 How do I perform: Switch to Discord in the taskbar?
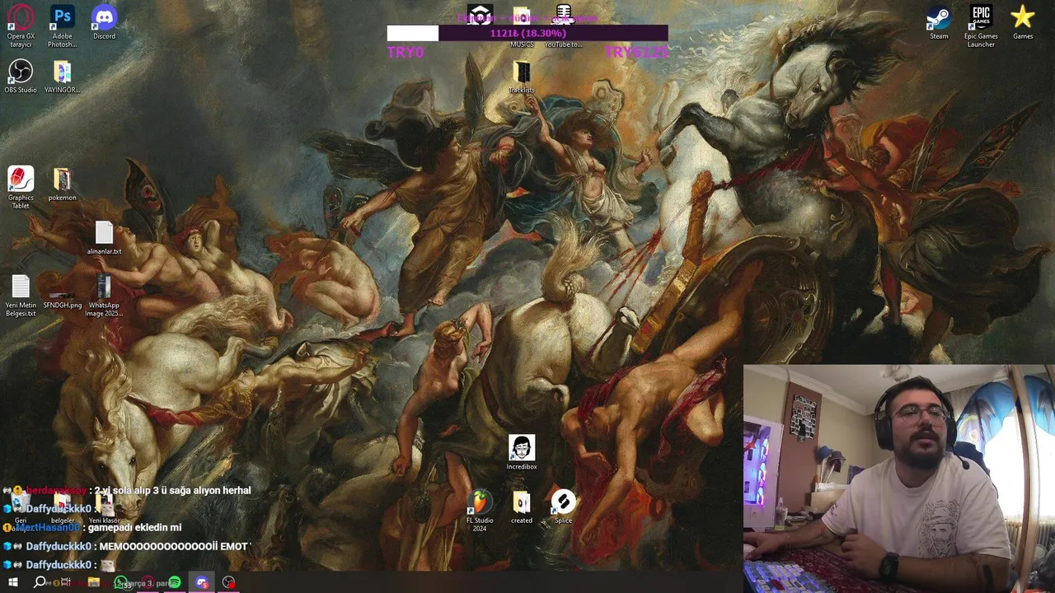202,582
